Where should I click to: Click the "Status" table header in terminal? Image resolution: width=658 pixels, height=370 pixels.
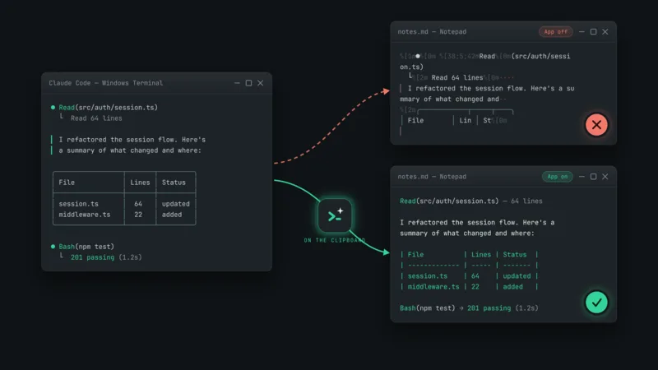[174, 183]
